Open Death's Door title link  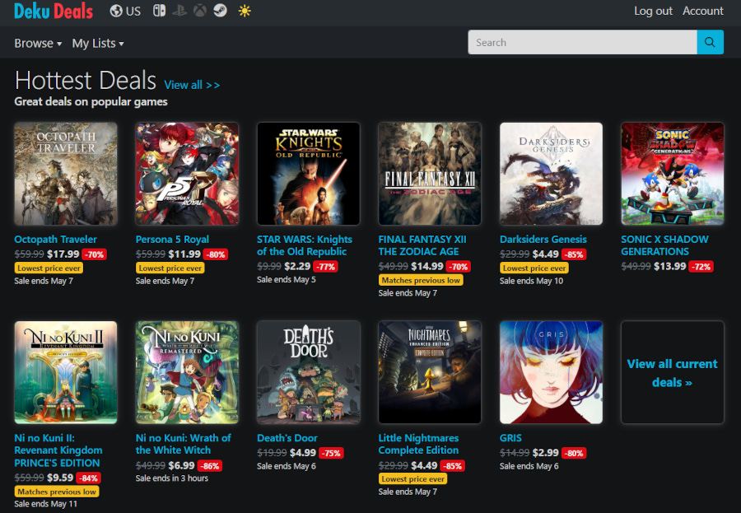(x=287, y=438)
